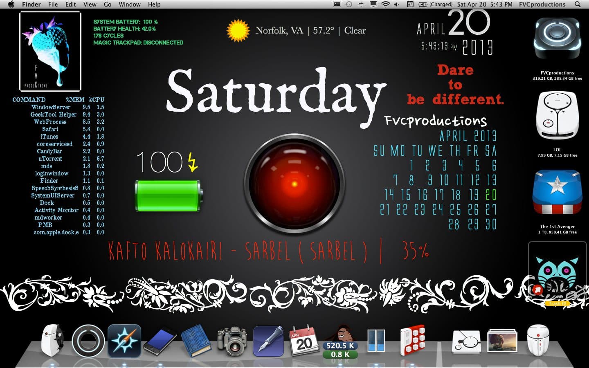Open Safari compass icon in the Dock
Image resolution: width=589 pixels, height=368 pixels.
click(124, 341)
